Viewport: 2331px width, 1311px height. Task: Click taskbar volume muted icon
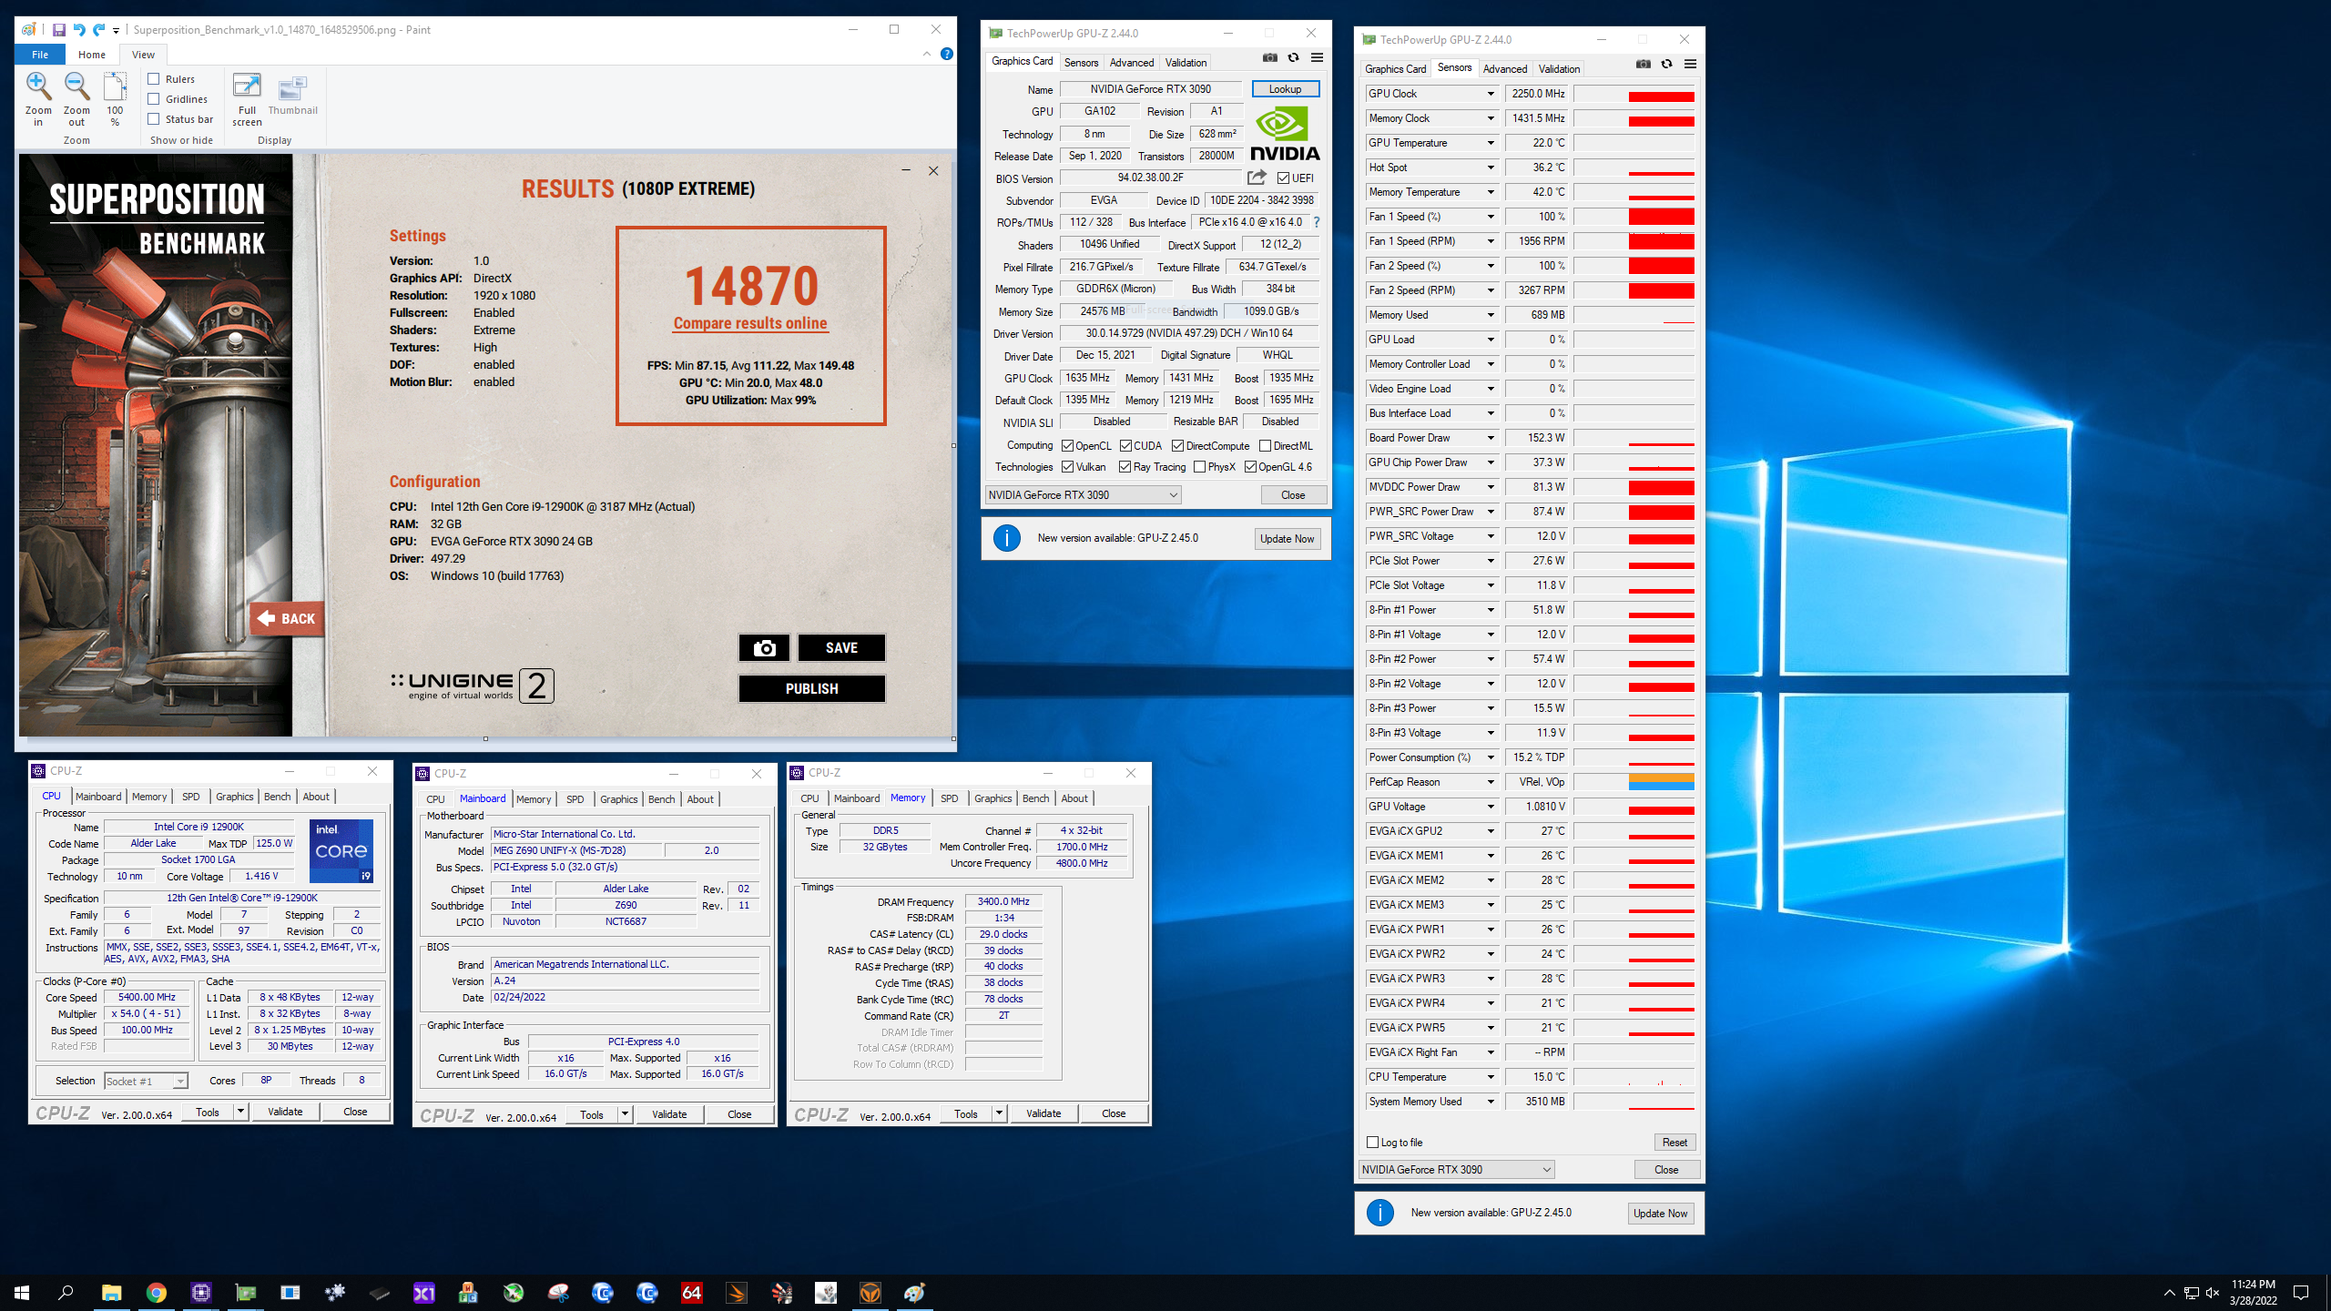2212,1293
